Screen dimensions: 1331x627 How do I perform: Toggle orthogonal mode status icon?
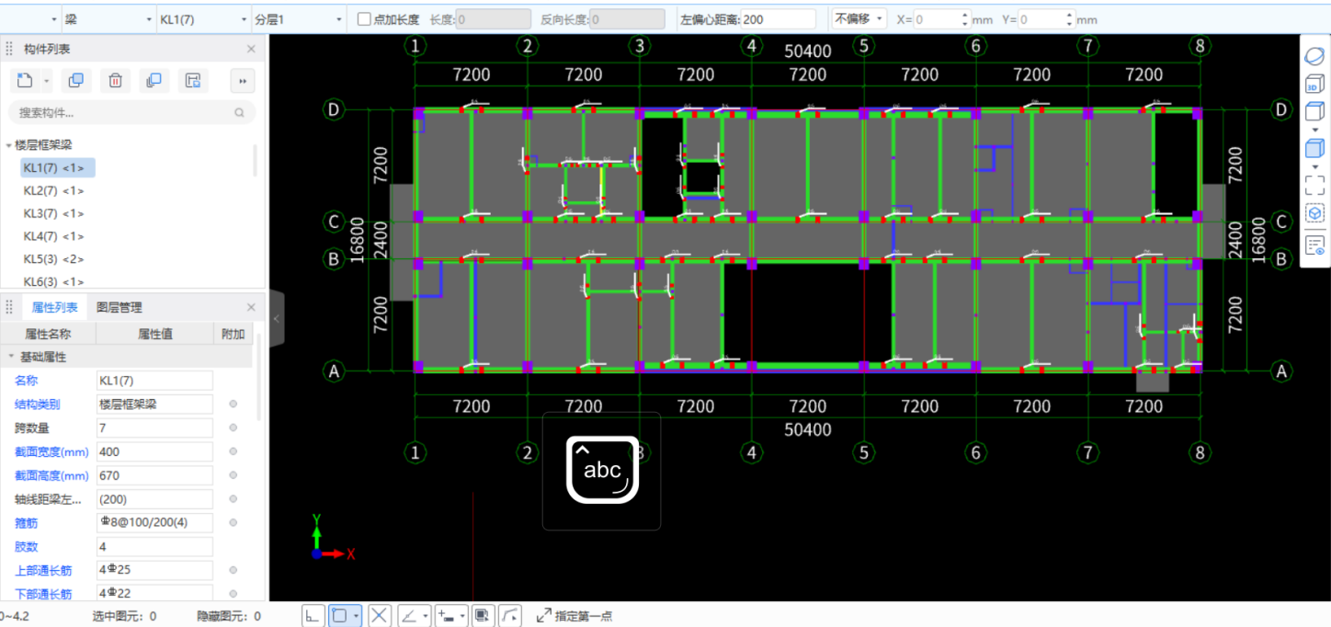pyautogui.click(x=313, y=615)
